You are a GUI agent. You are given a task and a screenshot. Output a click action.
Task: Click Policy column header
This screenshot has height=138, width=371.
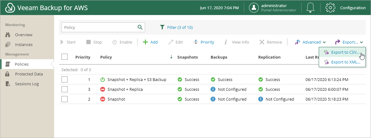point(106,57)
